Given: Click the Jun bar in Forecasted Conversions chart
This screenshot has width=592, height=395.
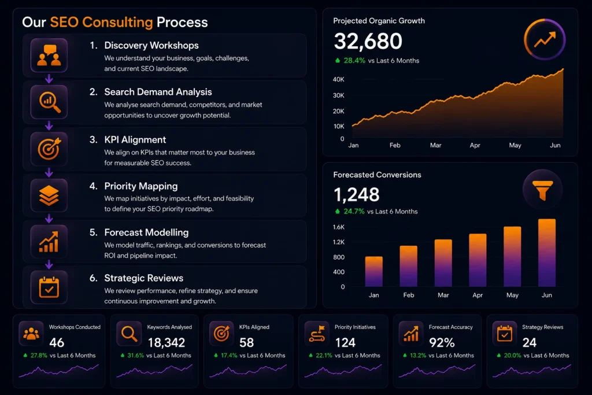Looking at the screenshot, I should [547, 253].
